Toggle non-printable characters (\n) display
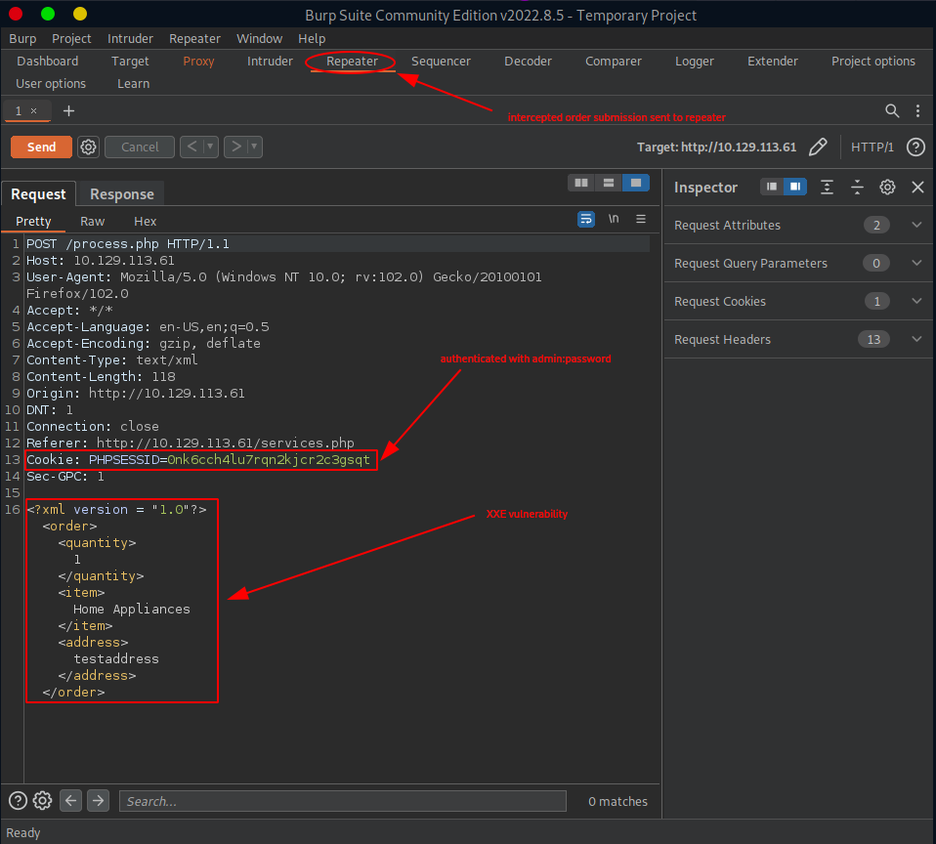936x844 pixels. tap(614, 219)
